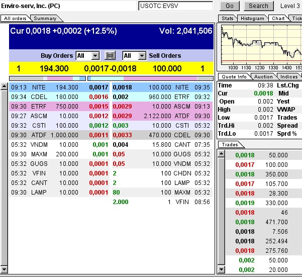Click the Search button

click(x=258, y=6)
